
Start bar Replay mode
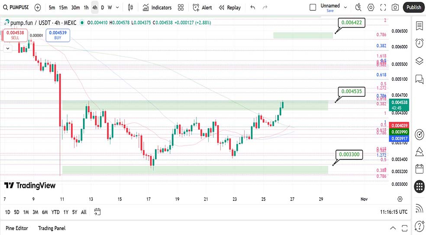point(229,7)
